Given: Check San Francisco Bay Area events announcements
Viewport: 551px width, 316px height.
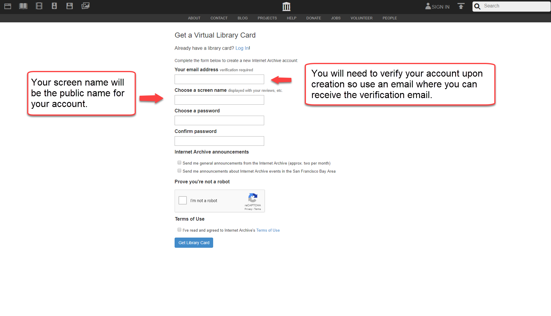Looking at the screenshot, I should click(x=179, y=171).
